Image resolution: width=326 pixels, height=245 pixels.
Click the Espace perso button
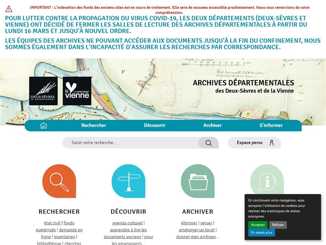254,143
